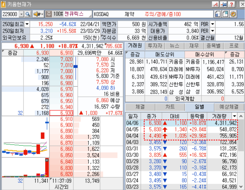Click the 일자 column header
The width and height of the screenshot is (245, 190).
[133, 116]
